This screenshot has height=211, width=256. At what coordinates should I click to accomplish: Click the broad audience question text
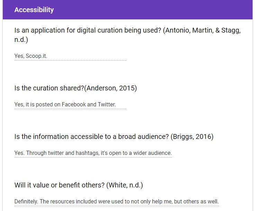point(114,137)
